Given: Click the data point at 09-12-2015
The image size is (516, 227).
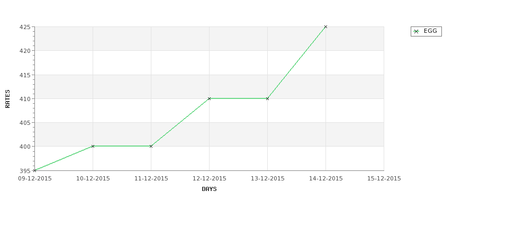Looking at the screenshot, I should [34, 170].
